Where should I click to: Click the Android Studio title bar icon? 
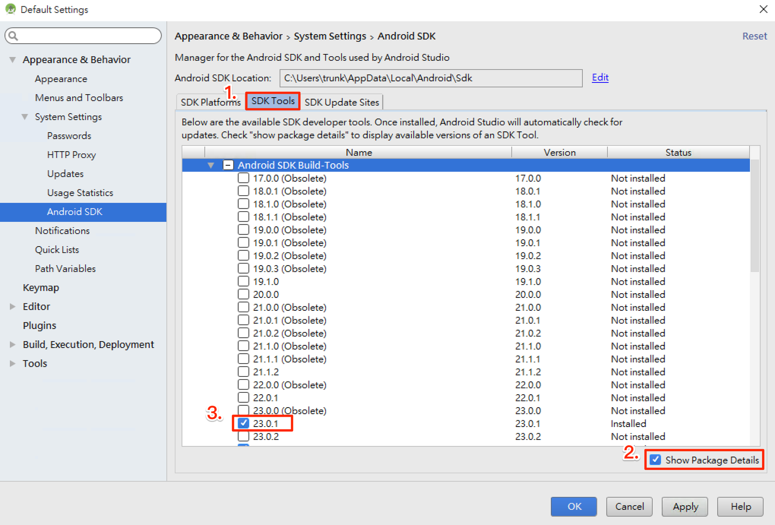tap(10, 9)
